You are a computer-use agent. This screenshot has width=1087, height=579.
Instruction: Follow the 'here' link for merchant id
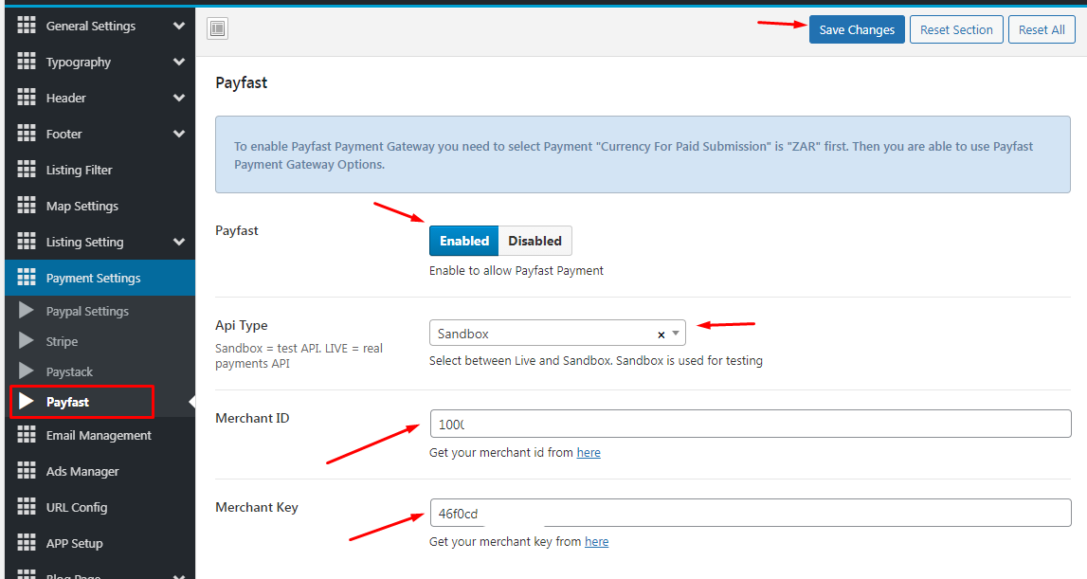[589, 453]
